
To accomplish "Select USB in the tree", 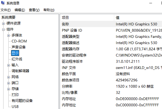I will pyautogui.click(x=15, y=107).
